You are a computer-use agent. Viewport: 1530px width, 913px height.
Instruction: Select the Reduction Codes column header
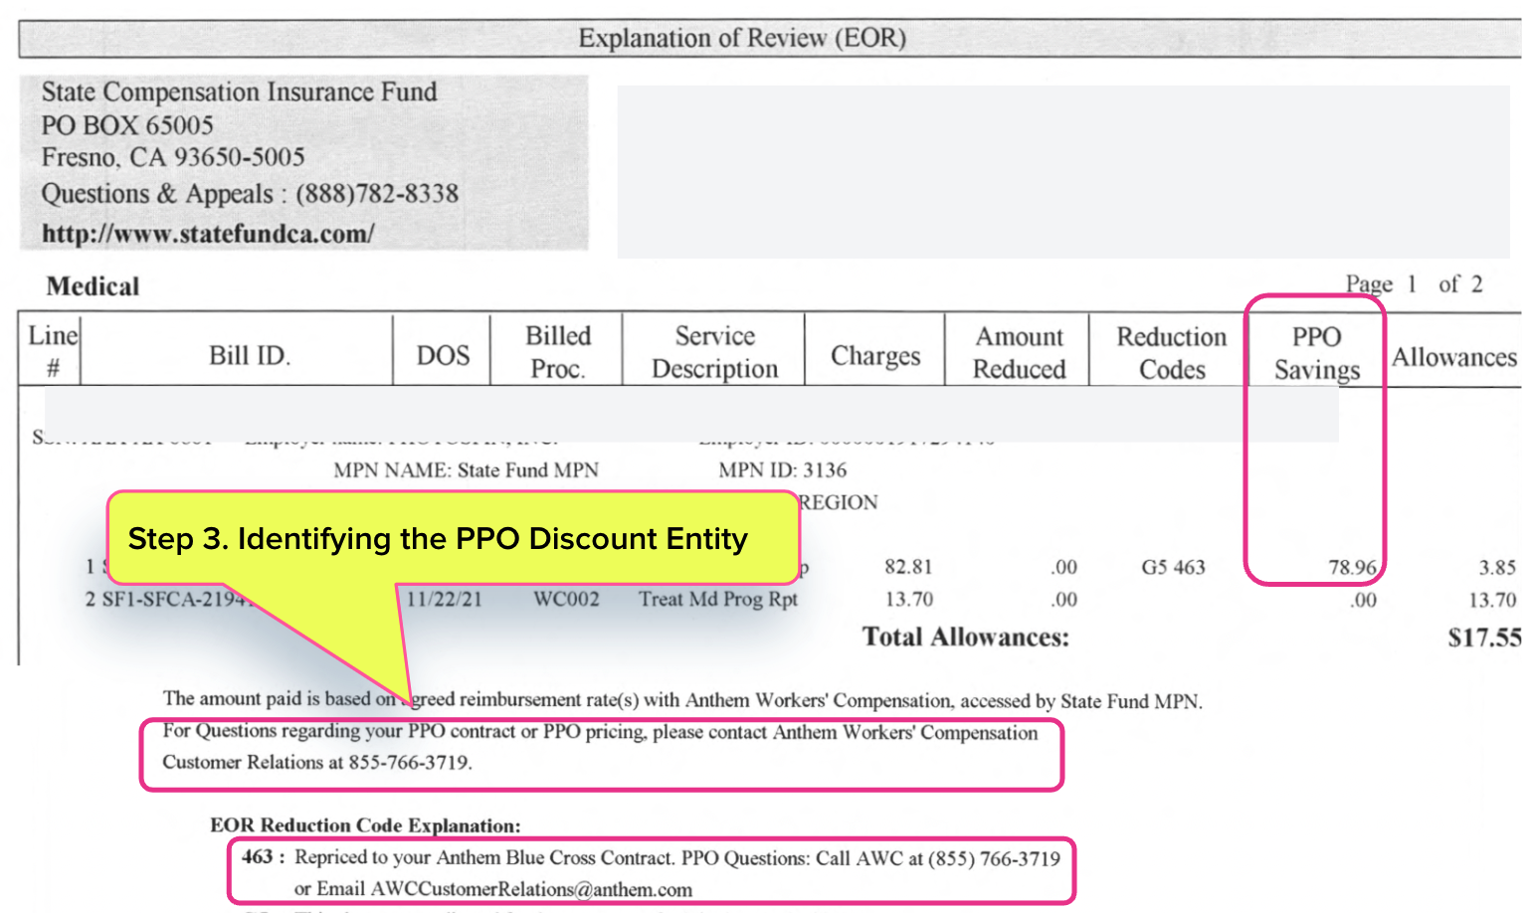1171,352
